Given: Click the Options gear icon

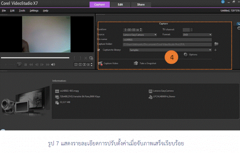Looking at the screenshot, I should click(185, 54).
